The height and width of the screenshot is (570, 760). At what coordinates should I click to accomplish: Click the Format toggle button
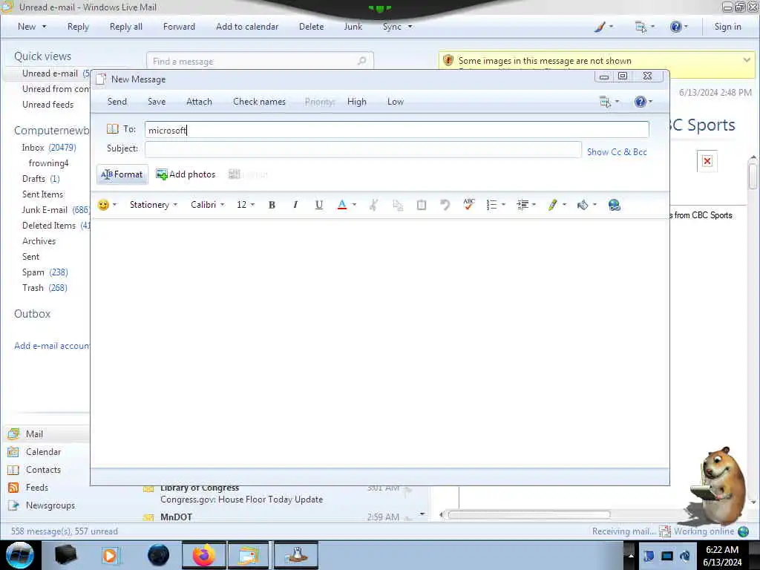click(x=122, y=174)
